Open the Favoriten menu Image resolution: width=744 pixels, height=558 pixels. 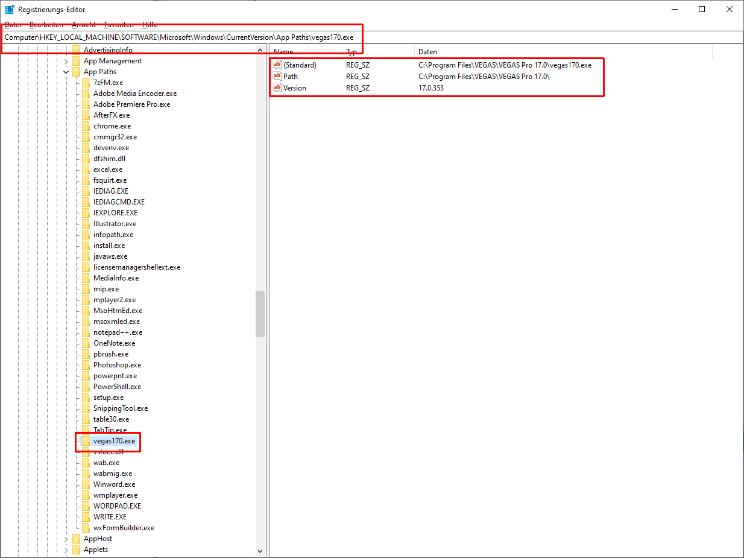click(x=119, y=25)
